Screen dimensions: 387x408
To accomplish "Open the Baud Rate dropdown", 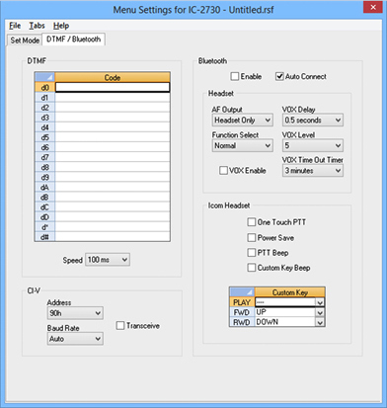I will click(75, 339).
